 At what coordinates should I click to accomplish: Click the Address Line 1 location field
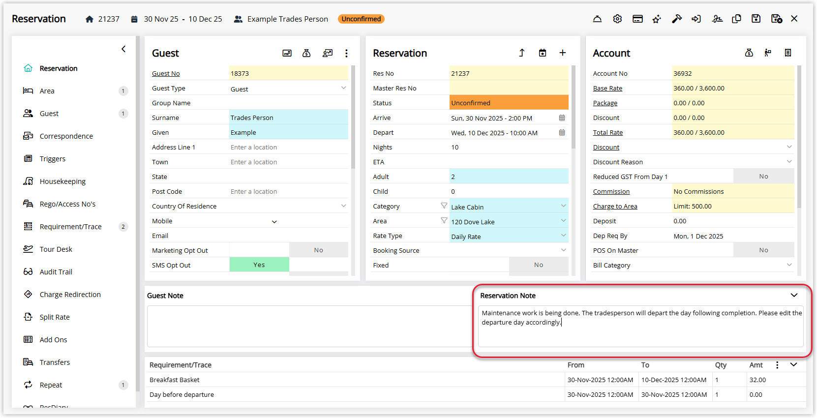[x=289, y=147]
